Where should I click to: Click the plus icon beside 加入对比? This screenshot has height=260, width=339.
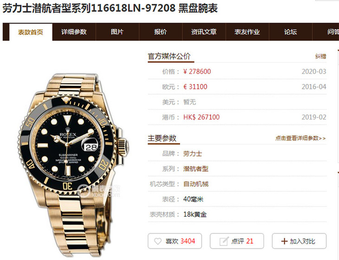[284, 241]
